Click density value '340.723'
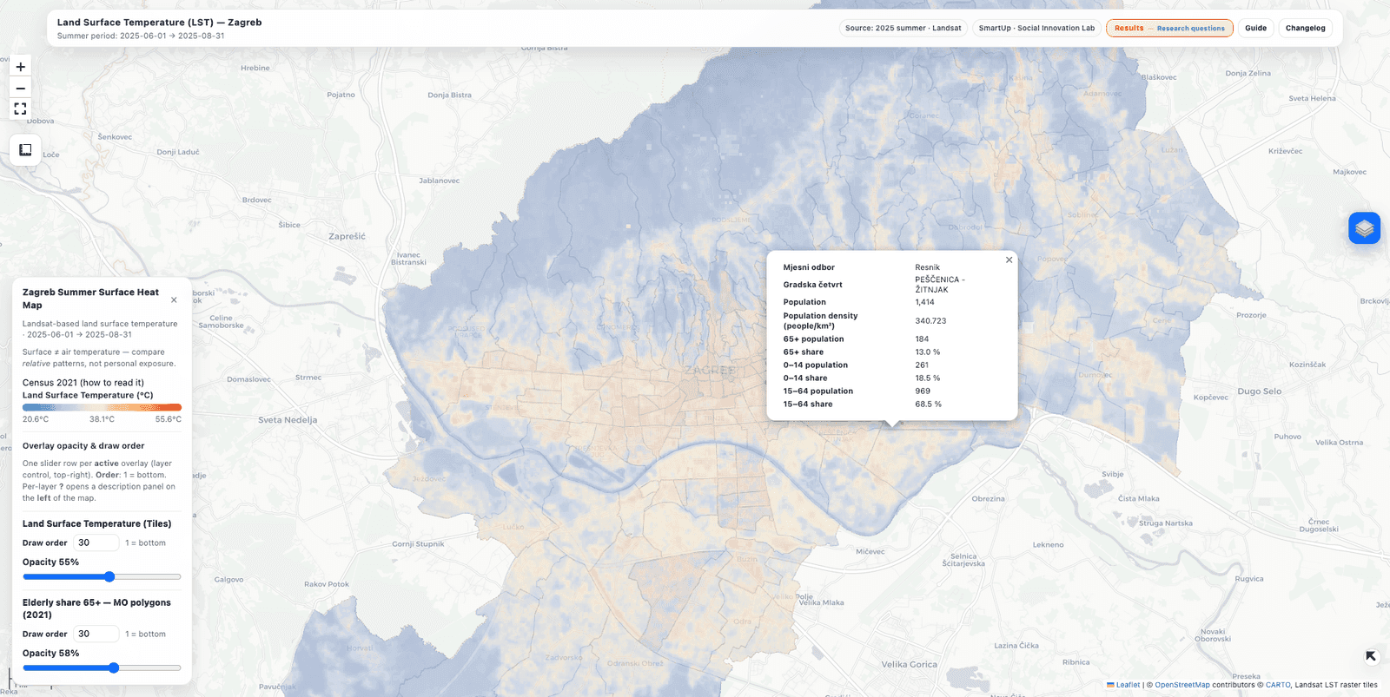 click(x=930, y=321)
